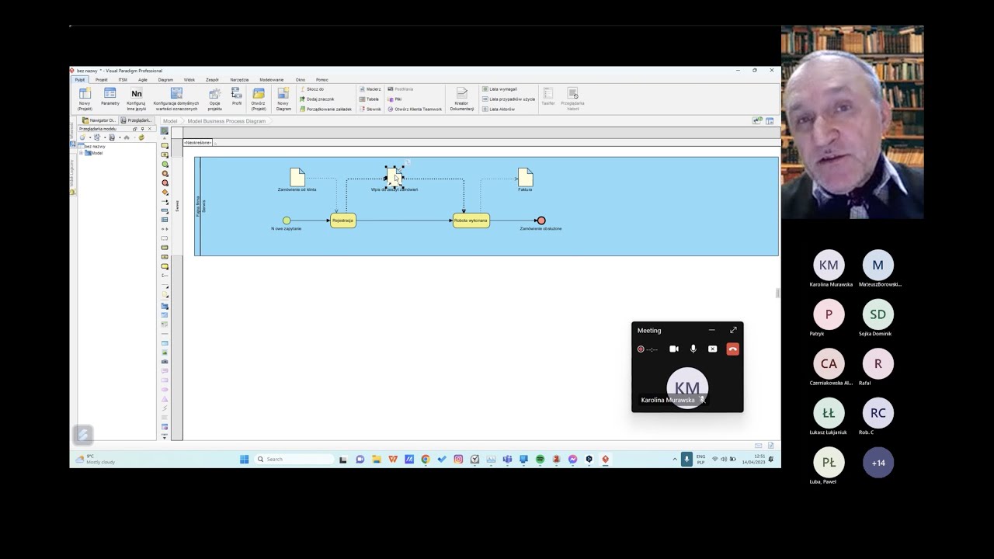This screenshot has width=994, height=559.
Task: Open Przeglądarka historii
Action: tap(572, 99)
